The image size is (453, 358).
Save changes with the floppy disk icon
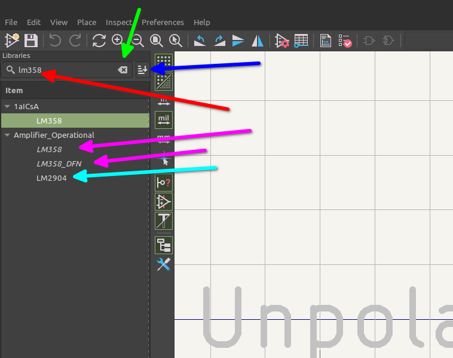pos(31,41)
